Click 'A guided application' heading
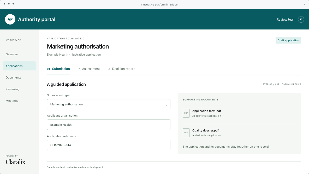Image resolution: width=309 pixels, height=174 pixels. 66,84
